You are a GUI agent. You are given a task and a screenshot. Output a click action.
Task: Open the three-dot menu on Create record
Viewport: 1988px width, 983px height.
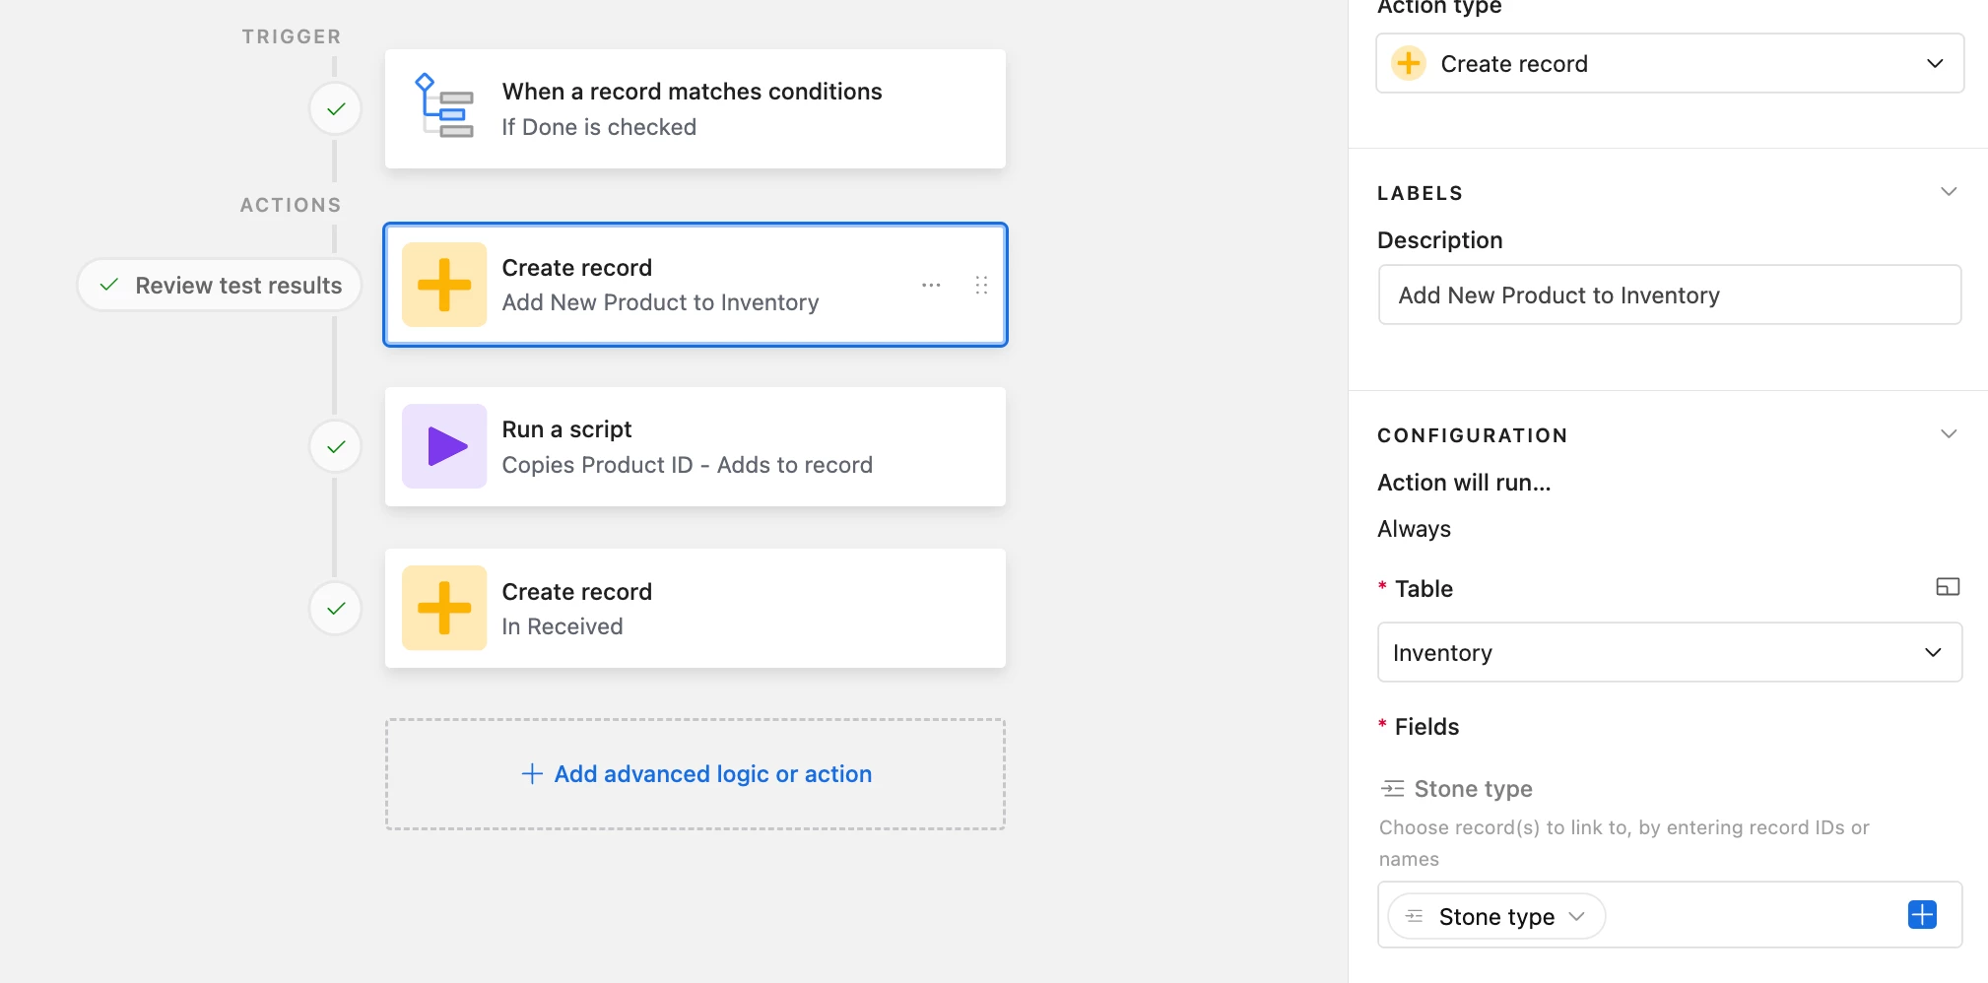pyautogui.click(x=931, y=285)
